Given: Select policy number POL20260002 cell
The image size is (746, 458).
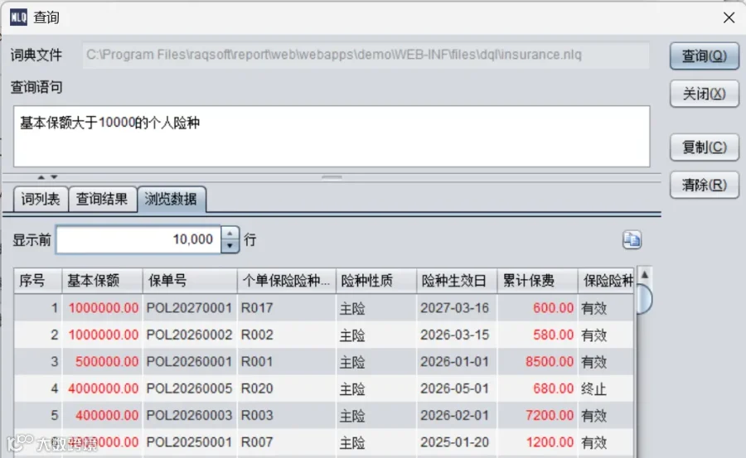Looking at the screenshot, I should (190, 335).
